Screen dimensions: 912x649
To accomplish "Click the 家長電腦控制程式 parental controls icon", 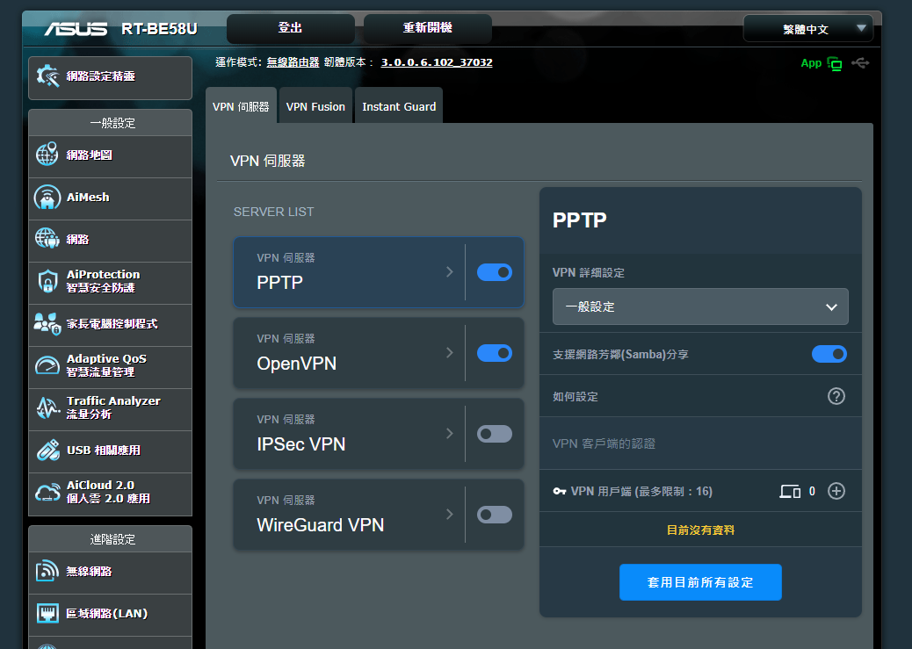I will [x=47, y=324].
